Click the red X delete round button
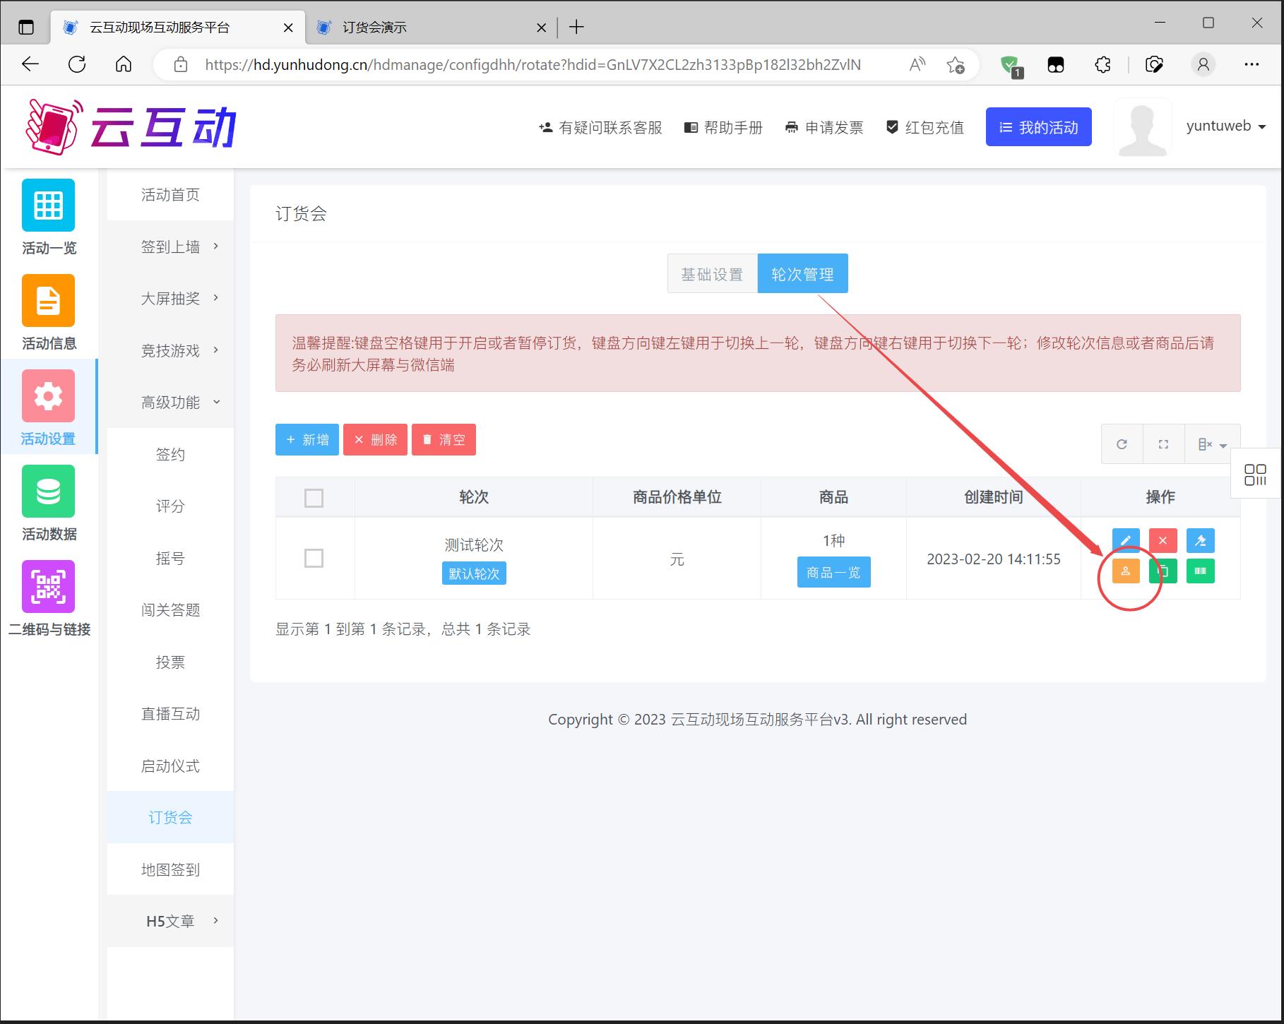 point(1163,541)
